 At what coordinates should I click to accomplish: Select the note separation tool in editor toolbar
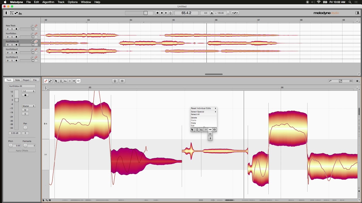[x=78, y=81]
